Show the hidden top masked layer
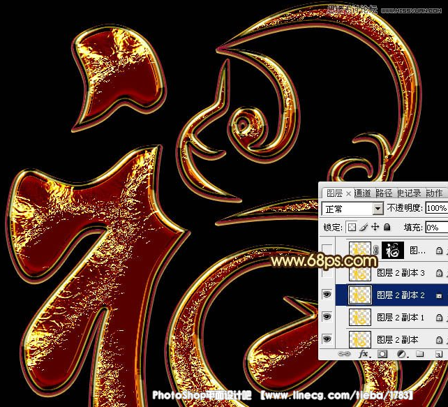The width and height of the screenshot is (448, 407). pos(327,249)
